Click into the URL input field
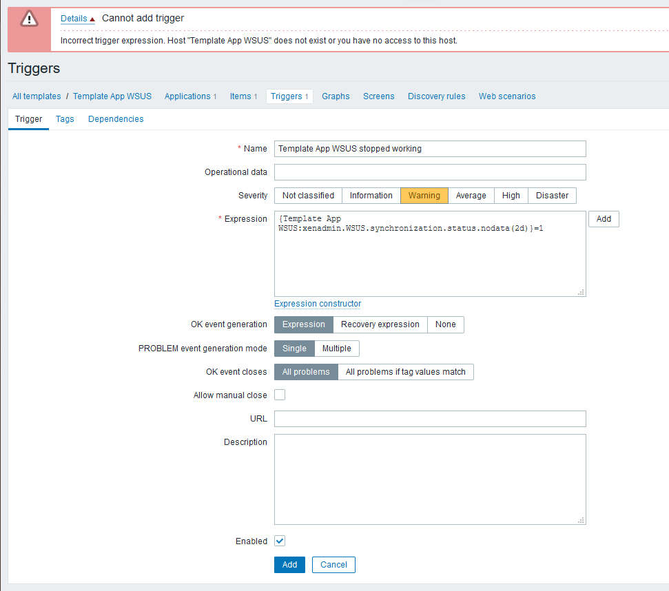 (430, 419)
